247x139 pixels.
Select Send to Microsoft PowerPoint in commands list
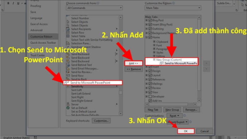93,82
